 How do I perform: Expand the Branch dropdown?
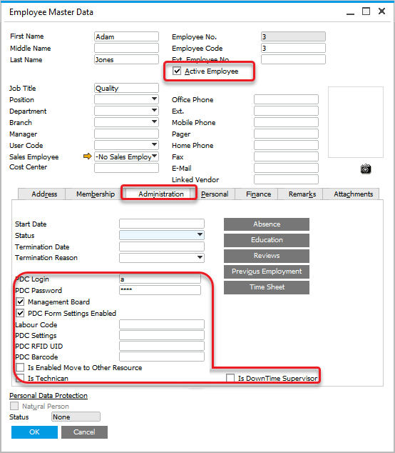click(155, 122)
